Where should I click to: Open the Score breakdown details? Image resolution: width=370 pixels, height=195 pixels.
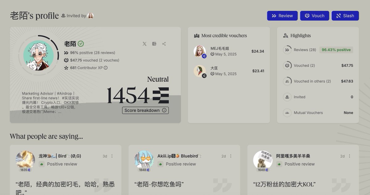[x=145, y=110]
